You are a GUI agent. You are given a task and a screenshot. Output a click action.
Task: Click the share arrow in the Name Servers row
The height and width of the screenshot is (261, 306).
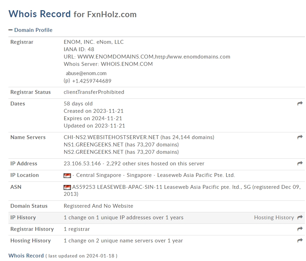pyautogui.click(x=300, y=137)
